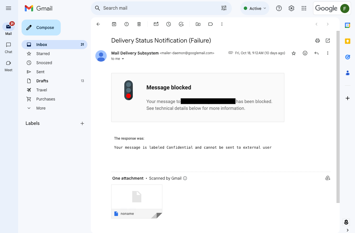Open the Google apps grid

click(x=304, y=8)
